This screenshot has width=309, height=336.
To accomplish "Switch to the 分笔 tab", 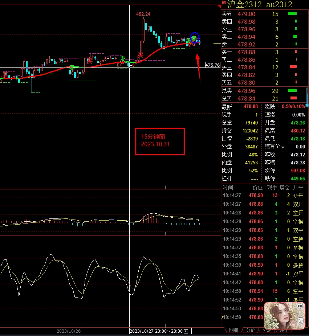I will (x=267, y=330).
